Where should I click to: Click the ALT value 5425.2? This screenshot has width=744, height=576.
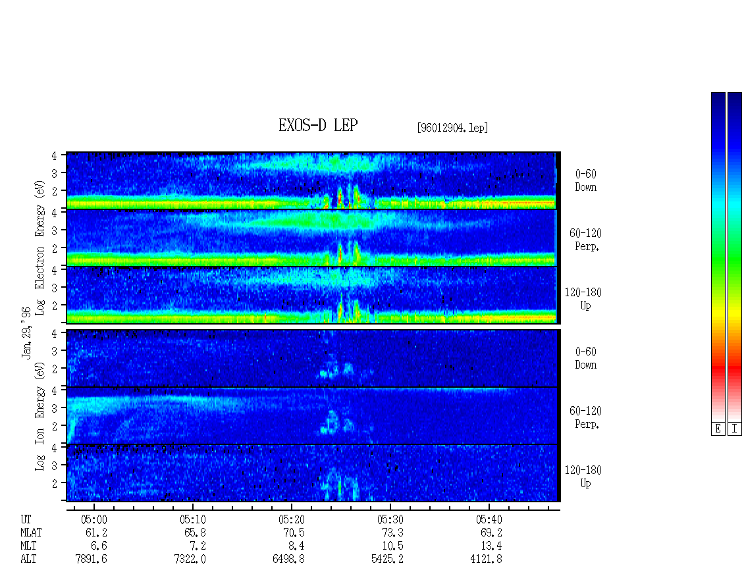tap(387, 560)
